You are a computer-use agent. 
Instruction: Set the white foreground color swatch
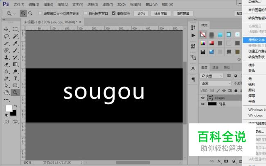pyautogui.click(x=9, y=108)
